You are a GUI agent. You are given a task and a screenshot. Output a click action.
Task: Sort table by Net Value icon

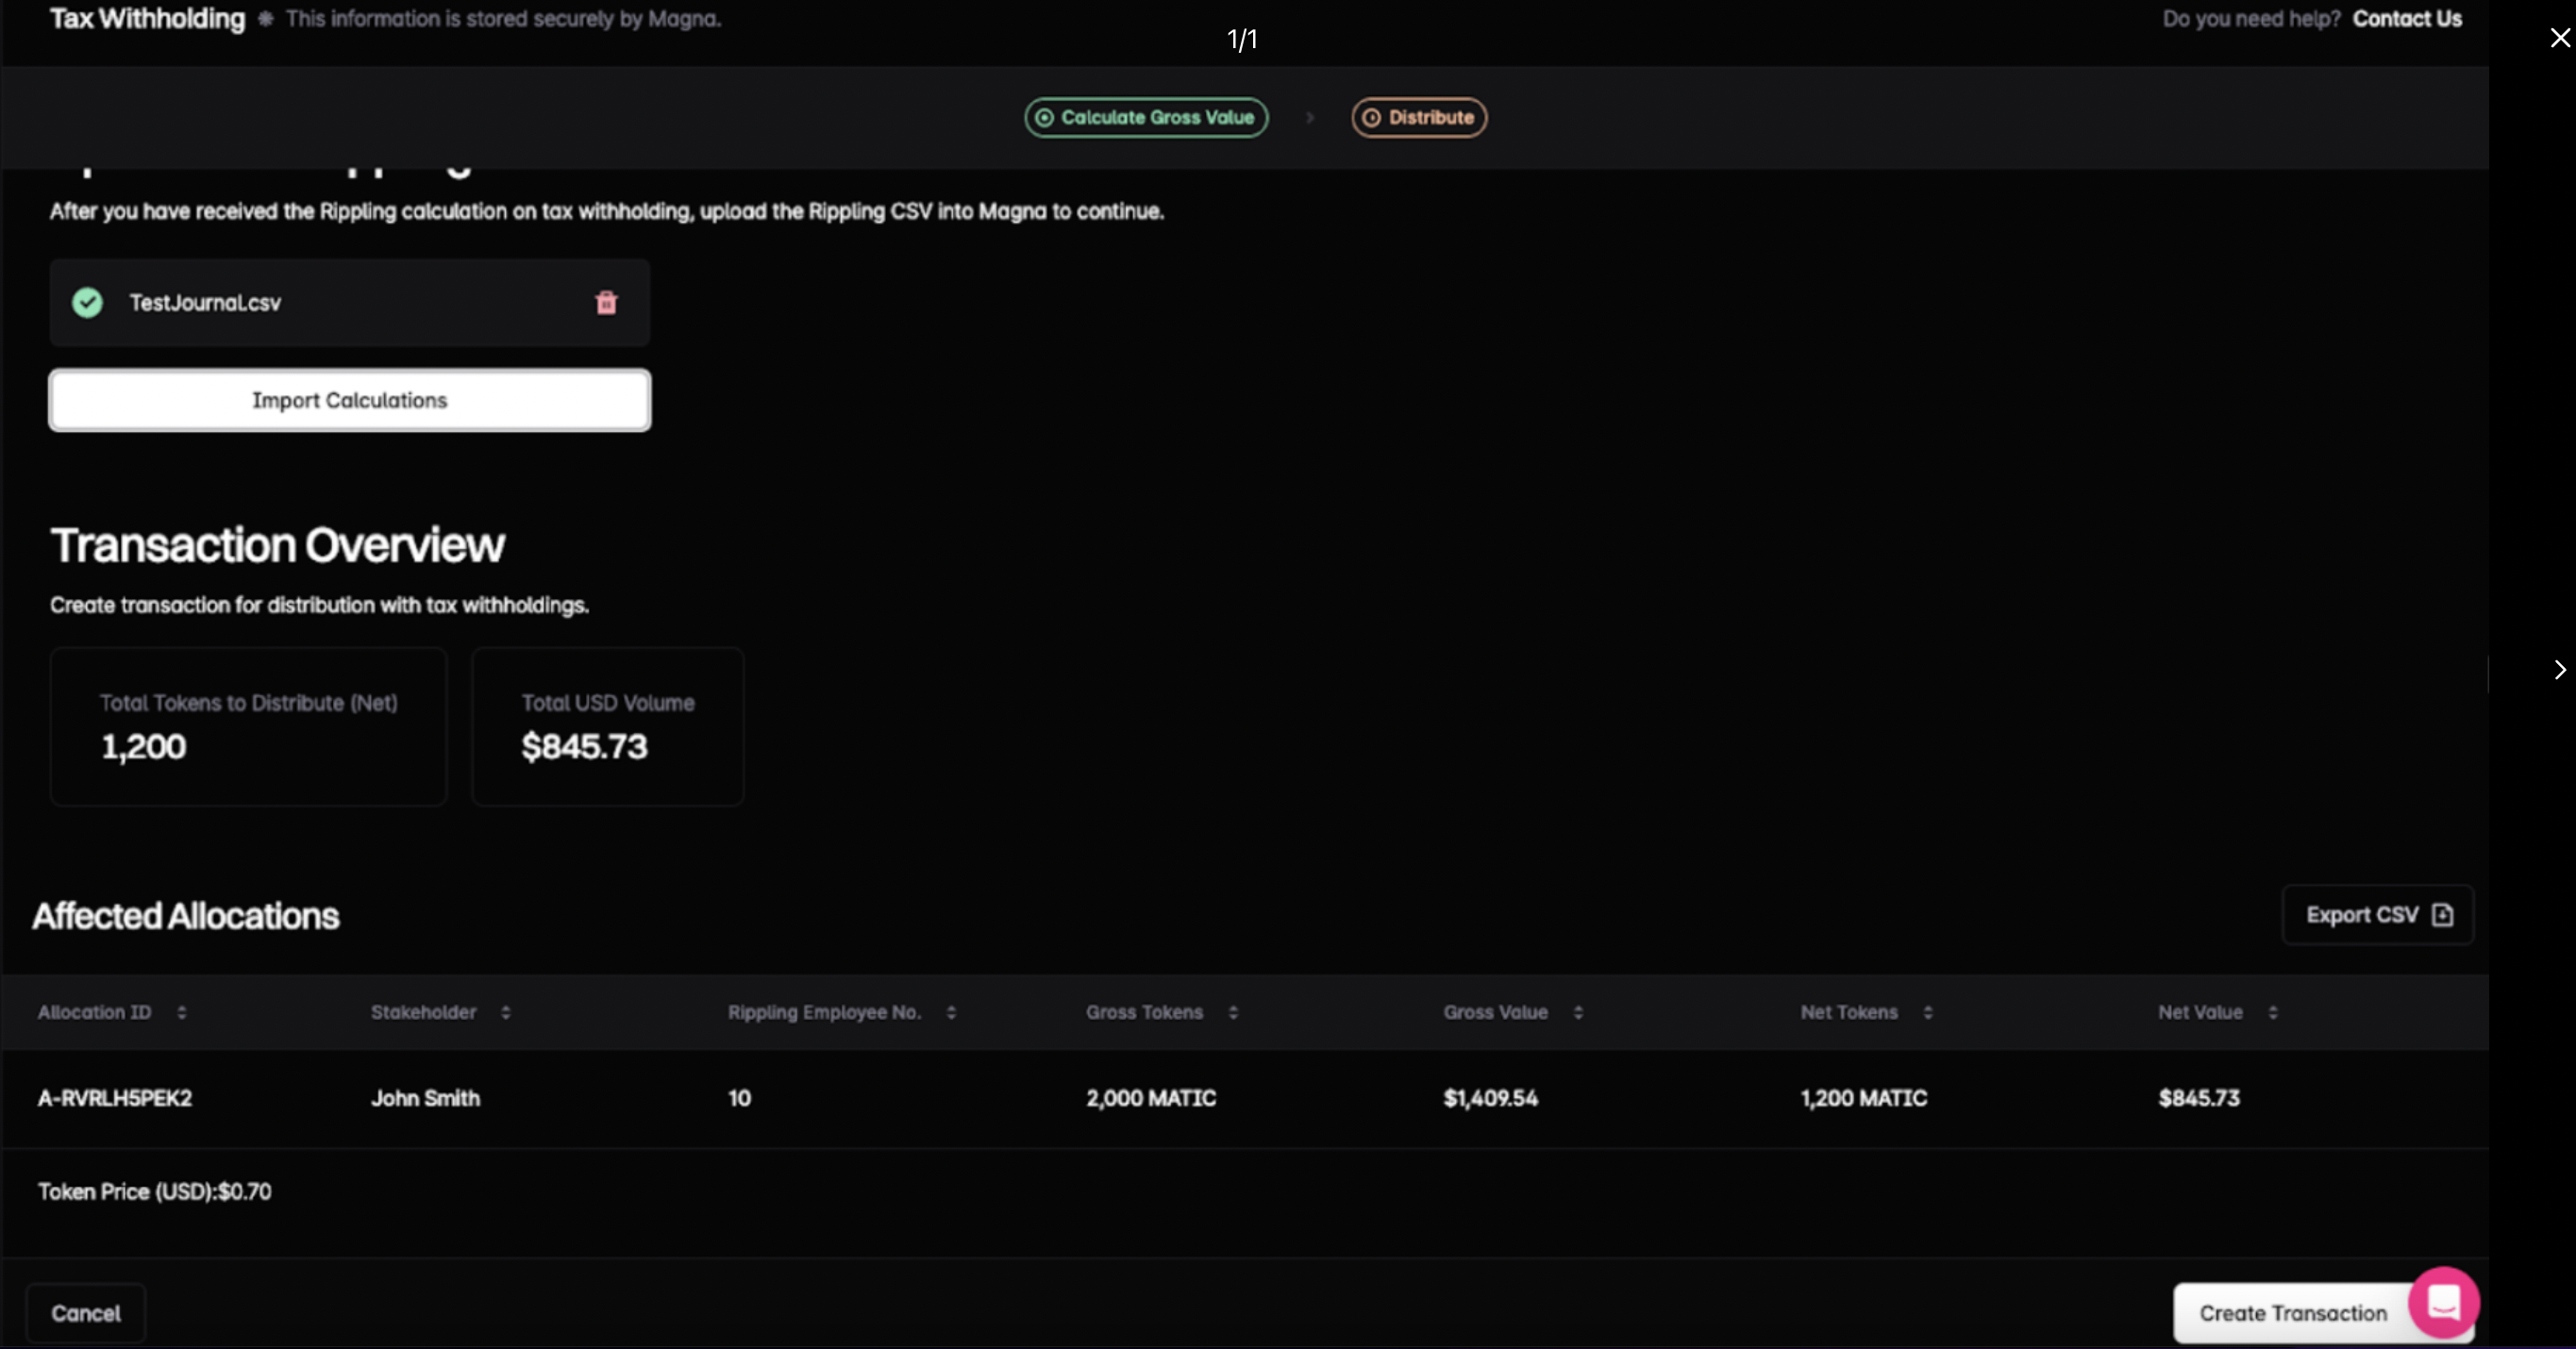2272,1012
